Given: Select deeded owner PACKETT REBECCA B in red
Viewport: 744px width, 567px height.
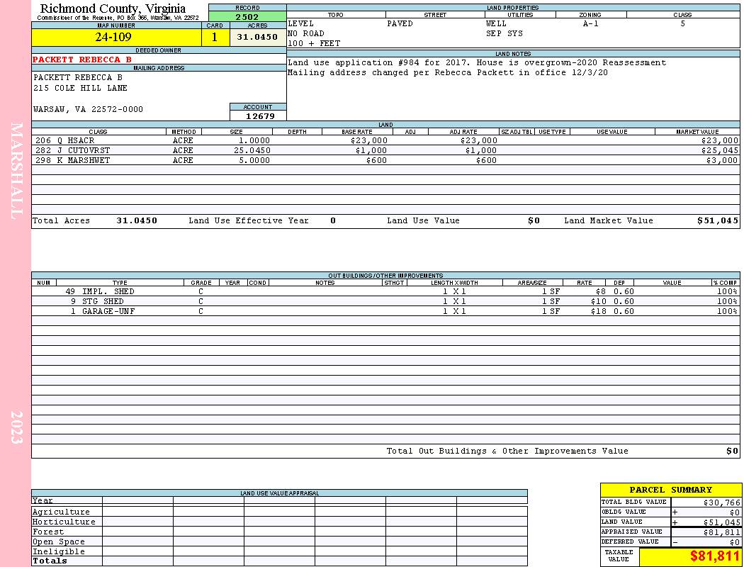Looking at the screenshot, I should point(82,60).
